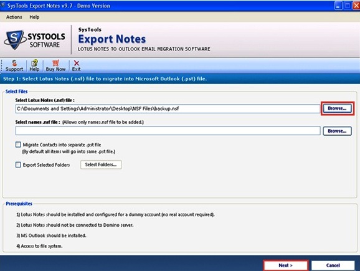Click the Buy Now cart icon

[x=55, y=66]
